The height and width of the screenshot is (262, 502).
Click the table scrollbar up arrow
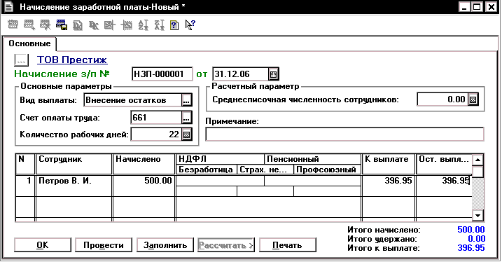pyautogui.click(x=477, y=160)
